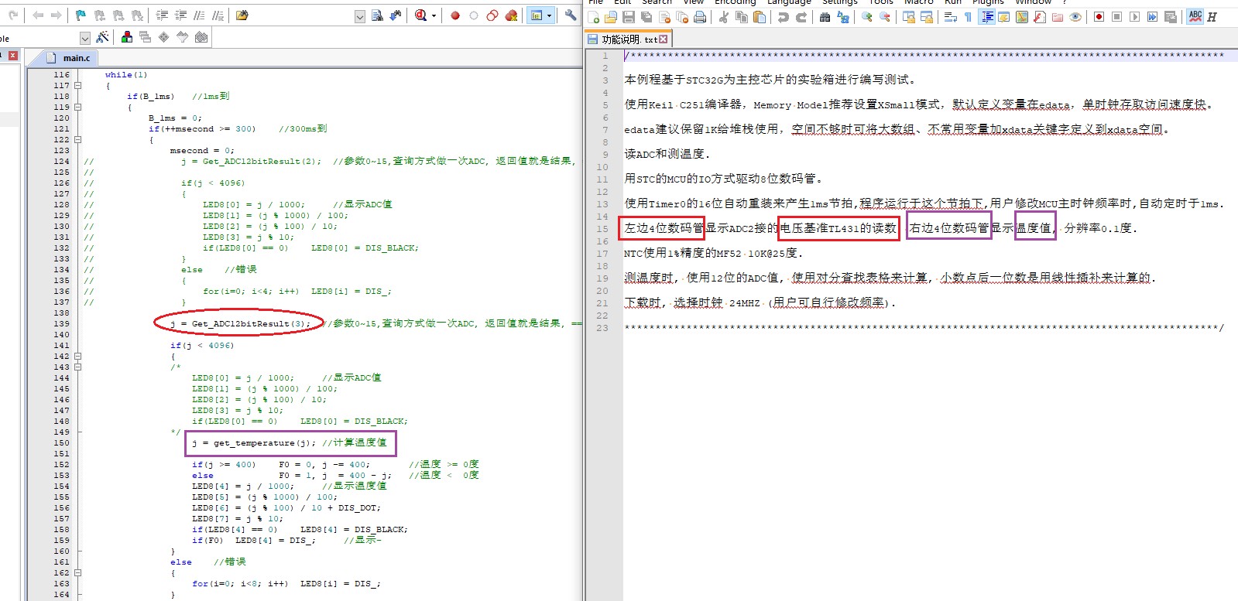Collapse the code block at line 117

[77, 86]
